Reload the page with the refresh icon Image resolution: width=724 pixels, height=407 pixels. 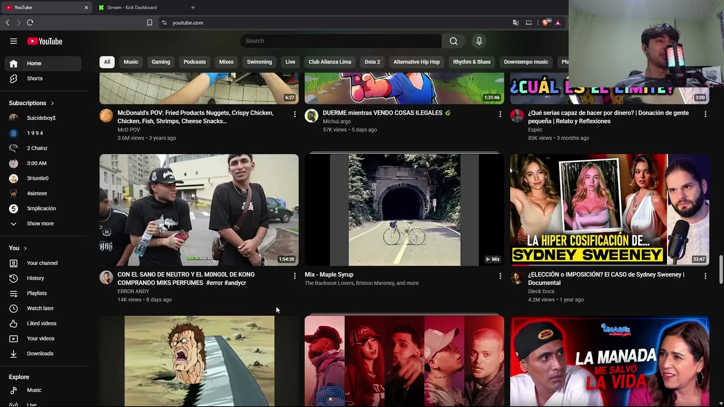point(30,23)
